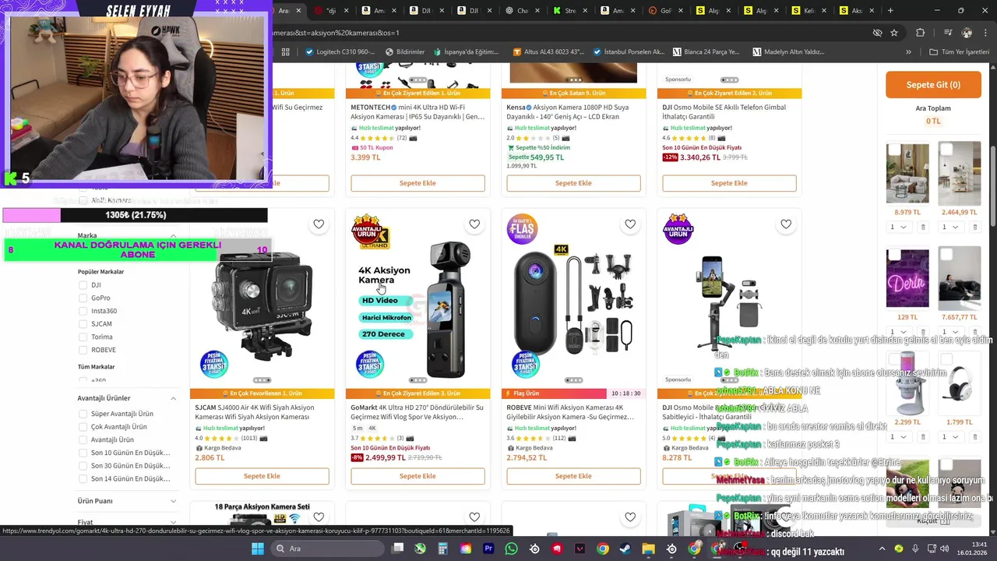Open the Windows Start menu

coord(258,549)
